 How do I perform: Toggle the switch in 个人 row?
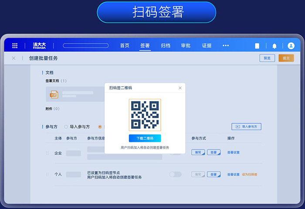click(x=175, y=175)
